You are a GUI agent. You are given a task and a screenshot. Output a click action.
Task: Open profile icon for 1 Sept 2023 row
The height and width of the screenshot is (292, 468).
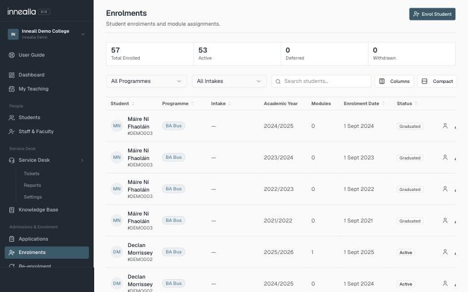(x=445, y=157)
